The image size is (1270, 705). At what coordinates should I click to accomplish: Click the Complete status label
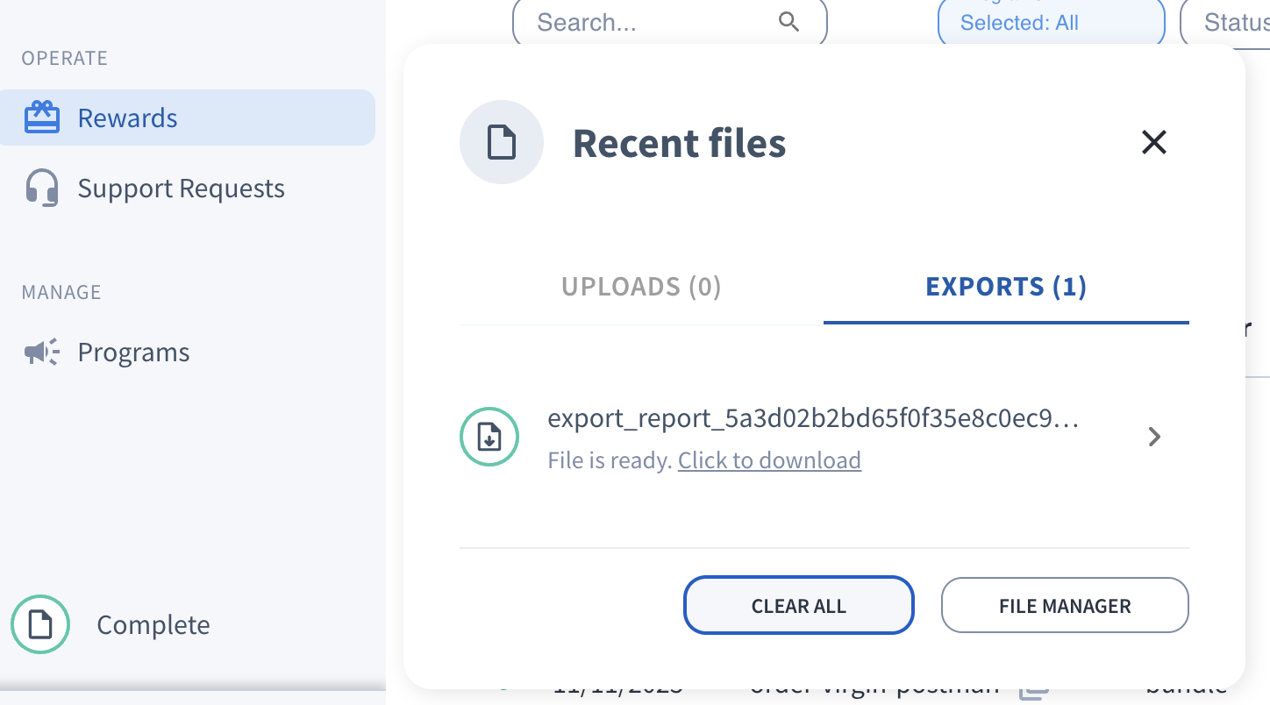(153, 624)
